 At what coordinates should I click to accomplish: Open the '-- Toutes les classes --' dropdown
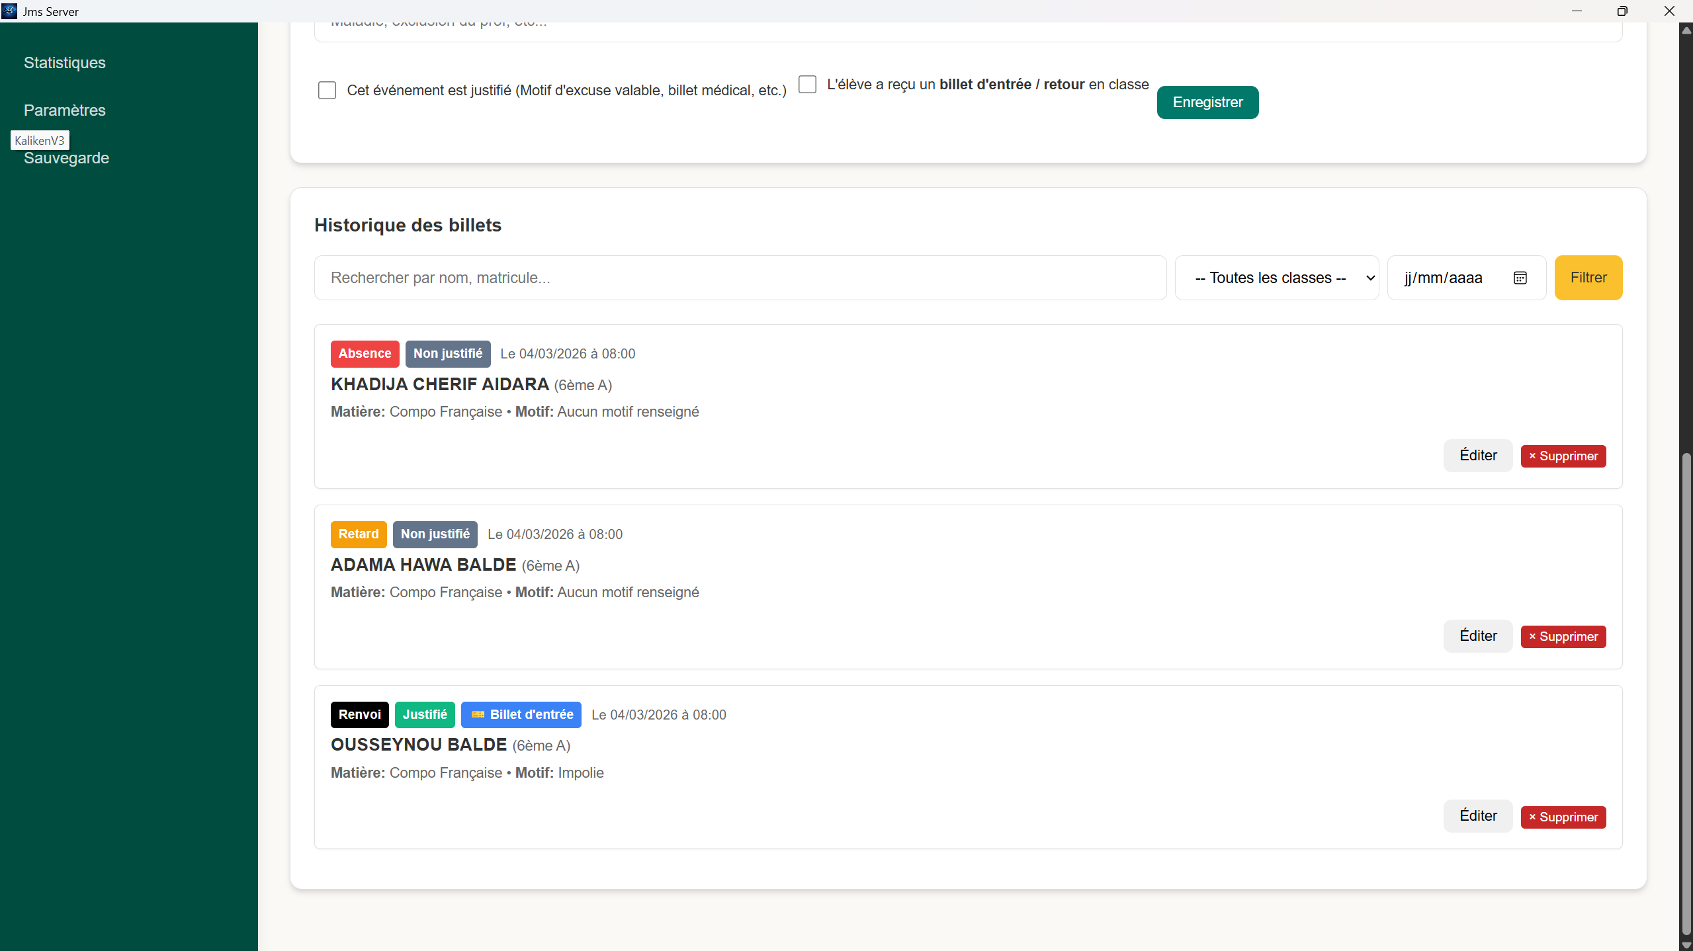(x=1276, y=277)
